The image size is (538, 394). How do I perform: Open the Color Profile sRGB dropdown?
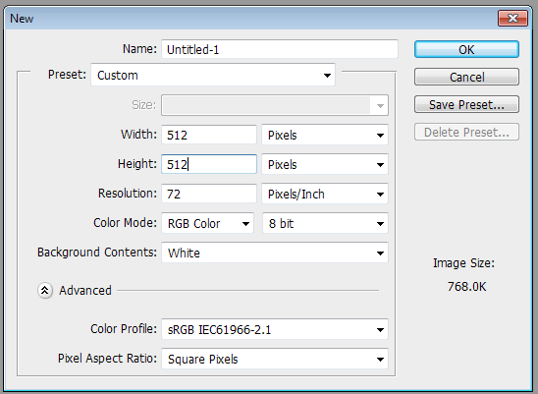point(275,329)
